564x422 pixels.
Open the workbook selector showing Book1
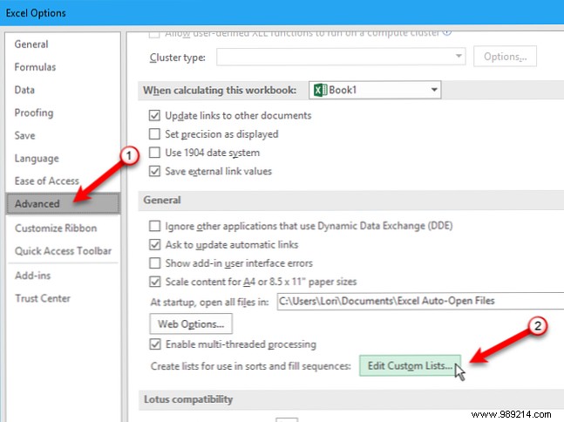coord(375,90)
